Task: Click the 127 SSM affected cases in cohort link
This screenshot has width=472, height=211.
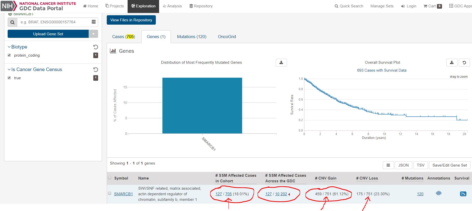Action: (219, 194)
